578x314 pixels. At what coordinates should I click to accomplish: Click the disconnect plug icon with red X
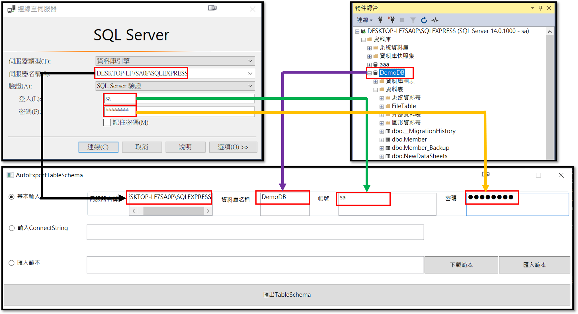pyautogui.click(x=391, y=20)
